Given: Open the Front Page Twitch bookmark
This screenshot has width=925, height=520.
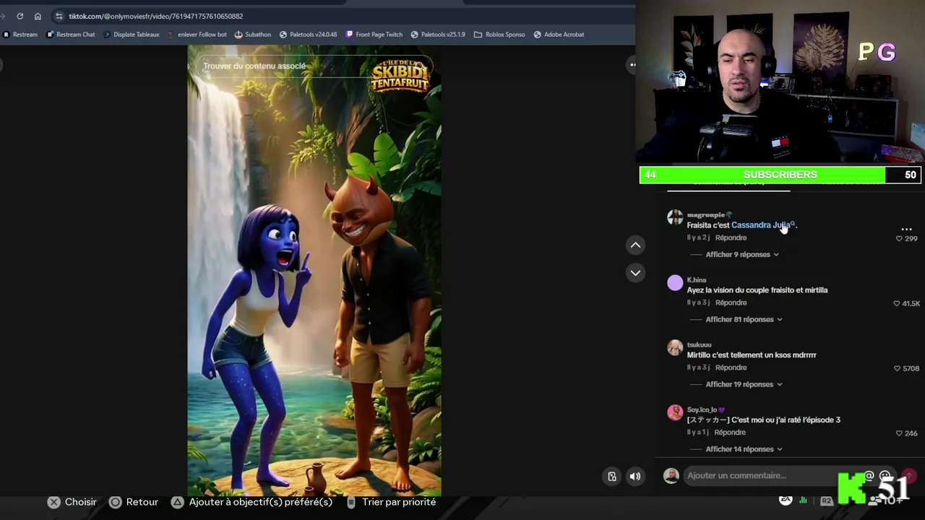Looking at the screenshot, I should point(374,34).
